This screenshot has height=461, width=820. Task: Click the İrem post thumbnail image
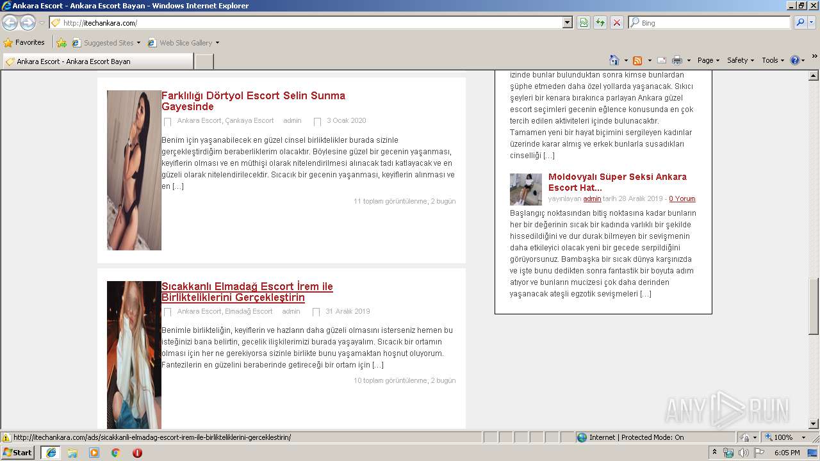[134, 355]
